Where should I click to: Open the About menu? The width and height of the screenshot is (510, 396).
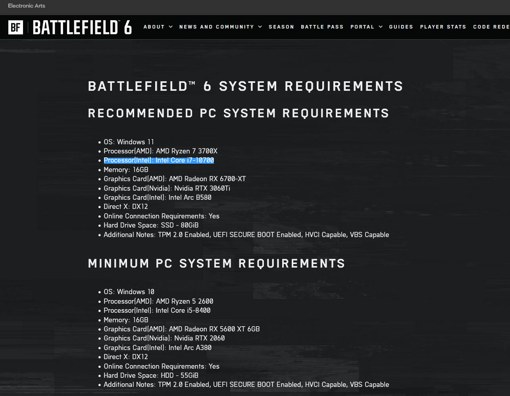pos(154,27)
